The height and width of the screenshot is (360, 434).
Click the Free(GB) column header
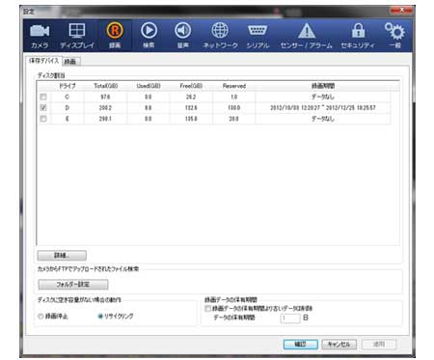coord(191,86)
